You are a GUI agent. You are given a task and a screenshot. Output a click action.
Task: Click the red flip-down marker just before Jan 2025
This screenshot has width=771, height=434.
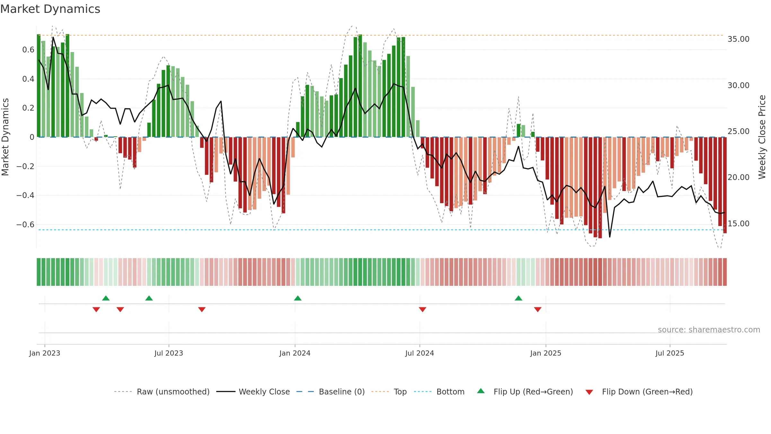538,309
